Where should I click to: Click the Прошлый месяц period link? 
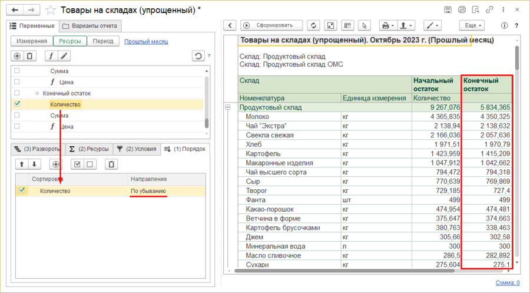(146, 41)
